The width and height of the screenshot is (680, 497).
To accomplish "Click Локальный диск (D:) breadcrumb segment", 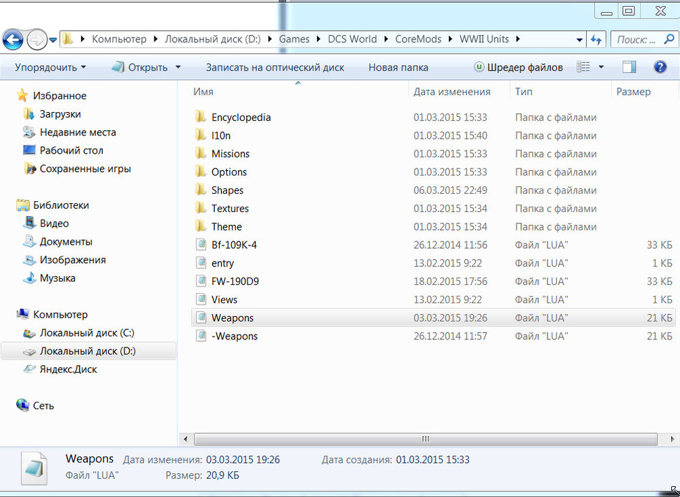I will (x=212, y=39).
